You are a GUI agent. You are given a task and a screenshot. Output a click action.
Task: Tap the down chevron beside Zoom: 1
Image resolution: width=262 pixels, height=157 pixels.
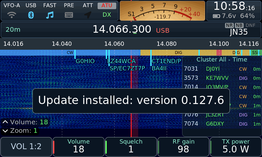(5, 131)
